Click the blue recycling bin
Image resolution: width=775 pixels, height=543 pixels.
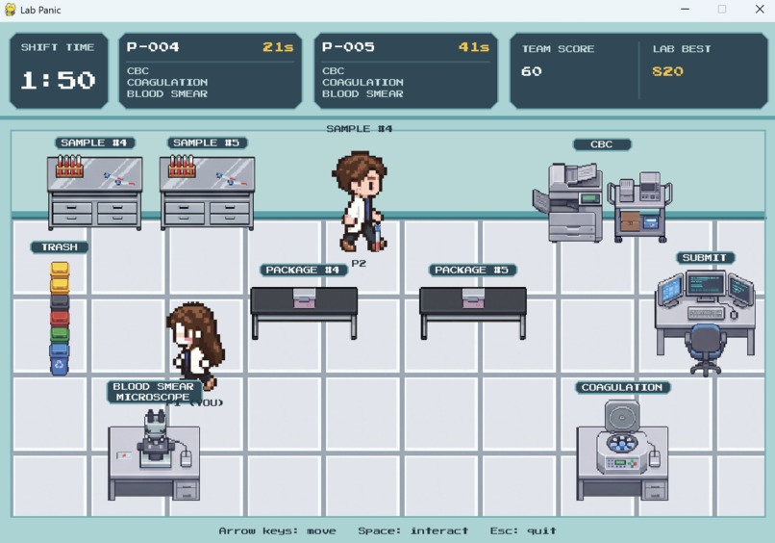pos(60,359)
